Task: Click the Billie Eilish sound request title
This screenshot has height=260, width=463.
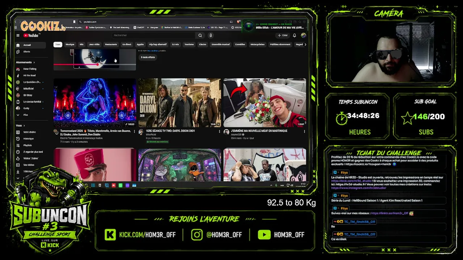Action: (x=280, y=28)
